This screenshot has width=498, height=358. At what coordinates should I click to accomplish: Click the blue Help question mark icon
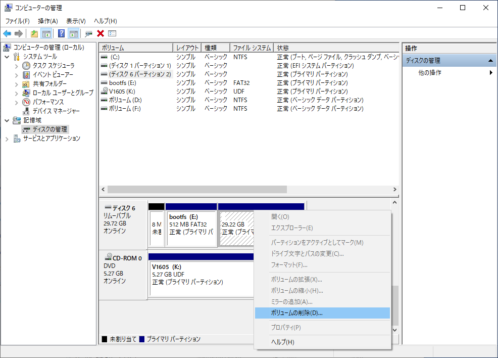point(61,33)
